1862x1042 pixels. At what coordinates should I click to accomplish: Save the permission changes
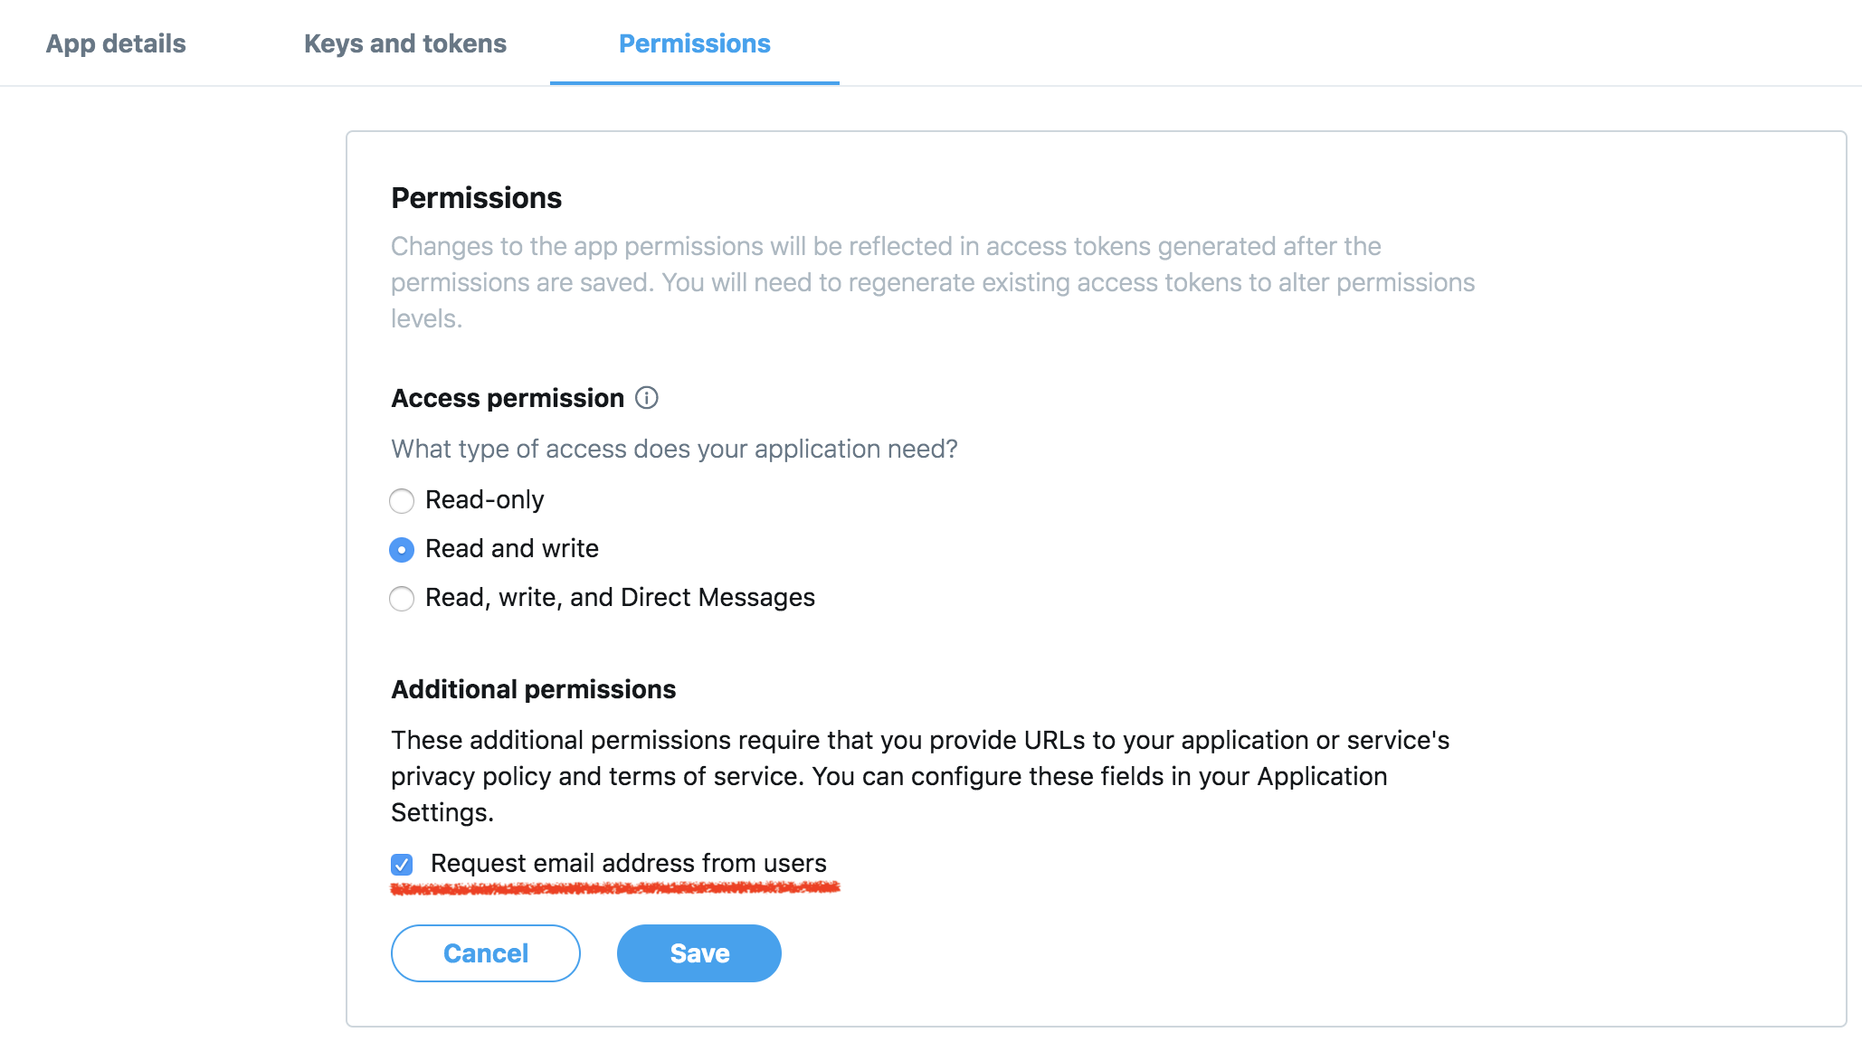[699, 952]
